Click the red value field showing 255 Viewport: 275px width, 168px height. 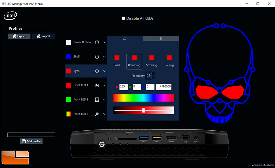point(123,87)
